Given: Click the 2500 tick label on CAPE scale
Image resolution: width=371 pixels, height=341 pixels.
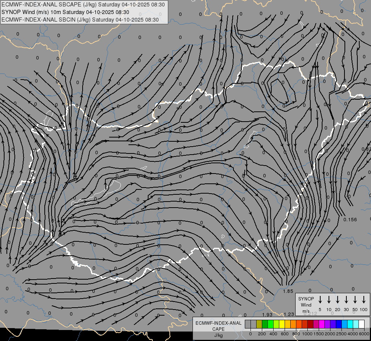Looking at the screenshot, I should click(341, 334).
